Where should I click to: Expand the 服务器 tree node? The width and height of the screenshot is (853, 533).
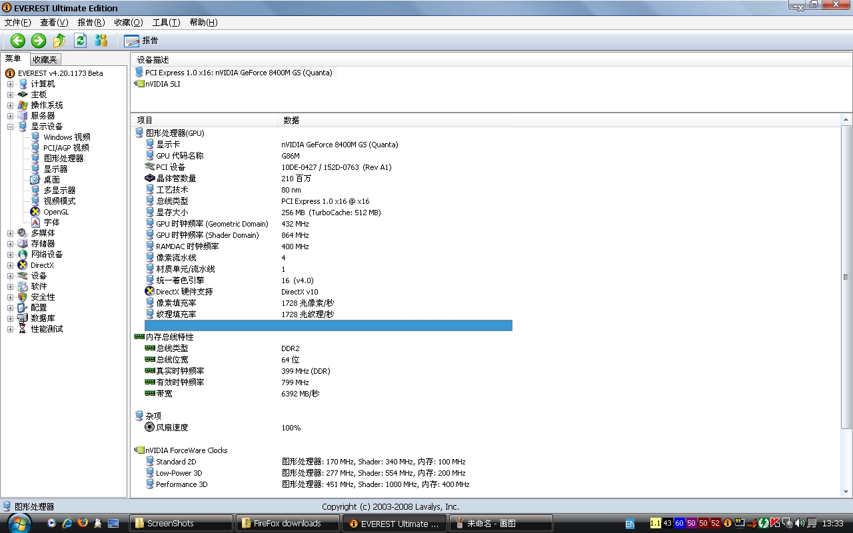tap(10, 116)
